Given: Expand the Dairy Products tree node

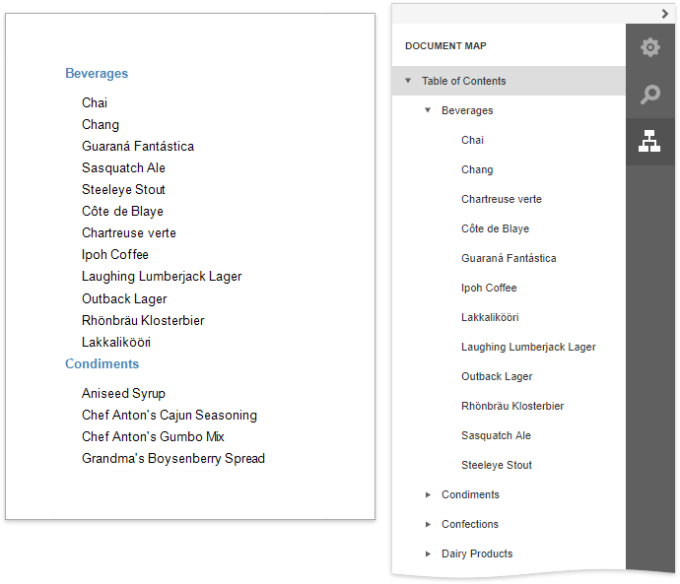Looking at the screenshot, I should click(x=428, y=553).
